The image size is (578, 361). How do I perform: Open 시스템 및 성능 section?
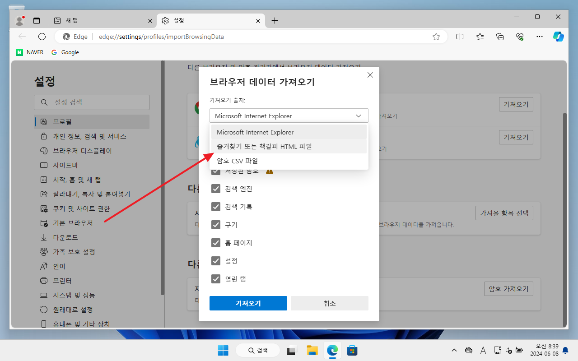pyautogui.click(x=92, y=295)
